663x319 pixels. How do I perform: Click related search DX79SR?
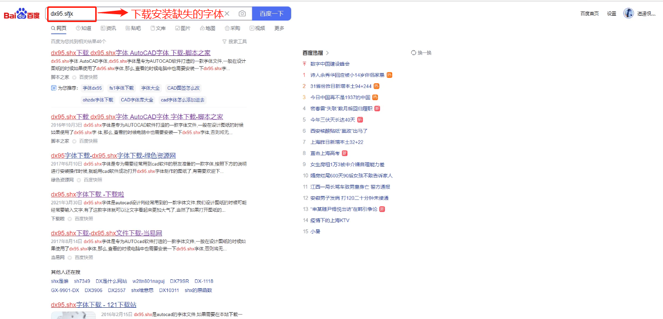point(180,281)
